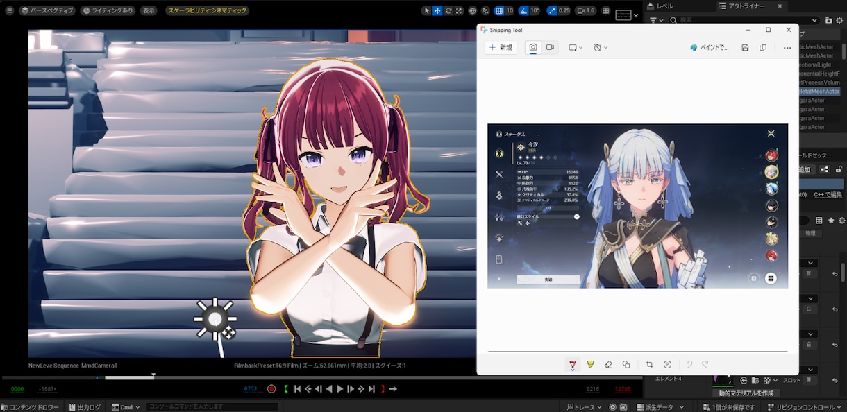The width and height of the screenshot is (847, 412).
Task: Open the コンテンツドロワー content drawer
Action: [x=31, y=406]
